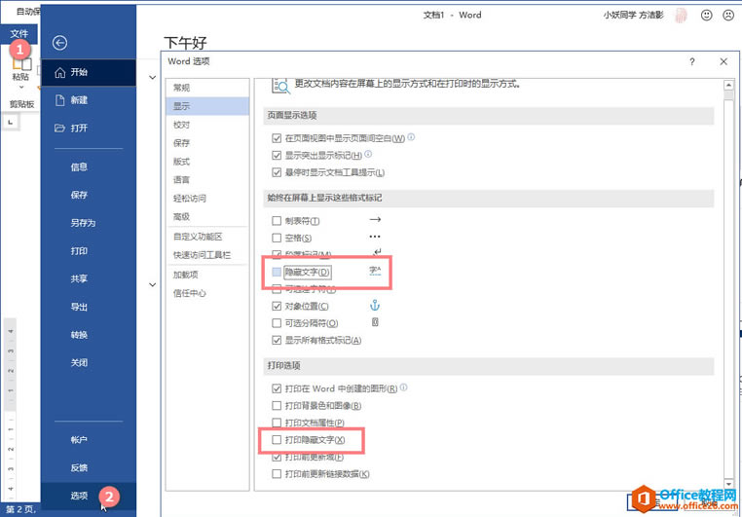
Task: Select 打开 (Open) in backstage menu
Action: point(89,128)
